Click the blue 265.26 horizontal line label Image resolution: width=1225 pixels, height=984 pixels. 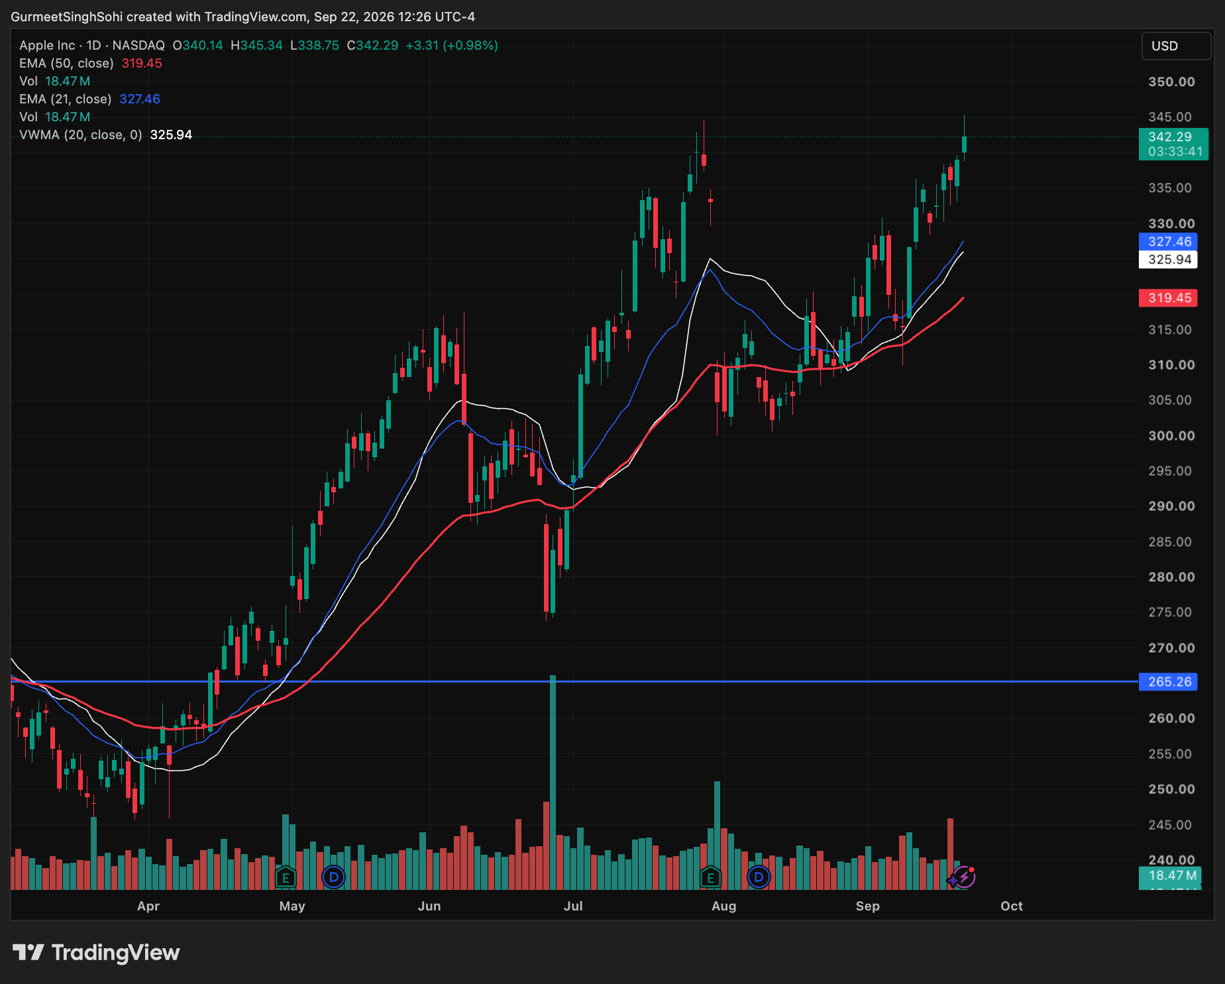pyautogui.click(x=1169, y=682)
